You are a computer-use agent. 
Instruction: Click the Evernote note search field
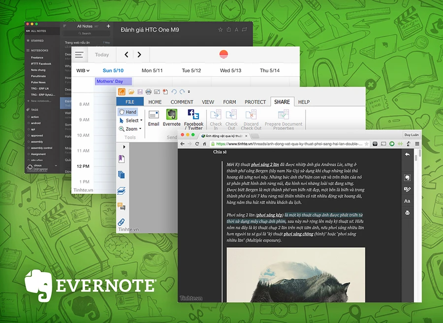click(x=86, y=33)
